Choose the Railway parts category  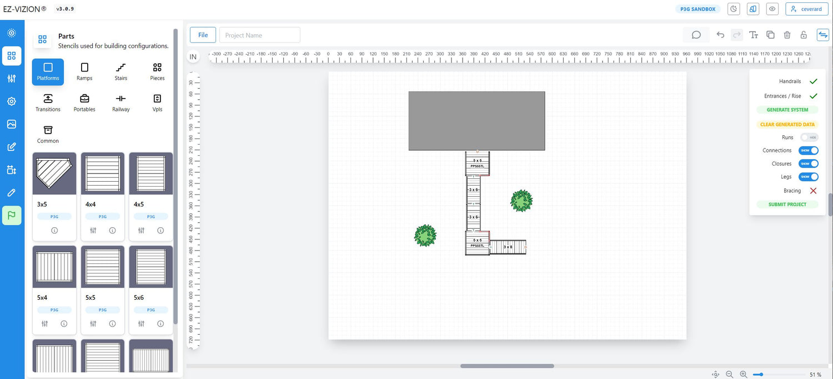point(121,103)
